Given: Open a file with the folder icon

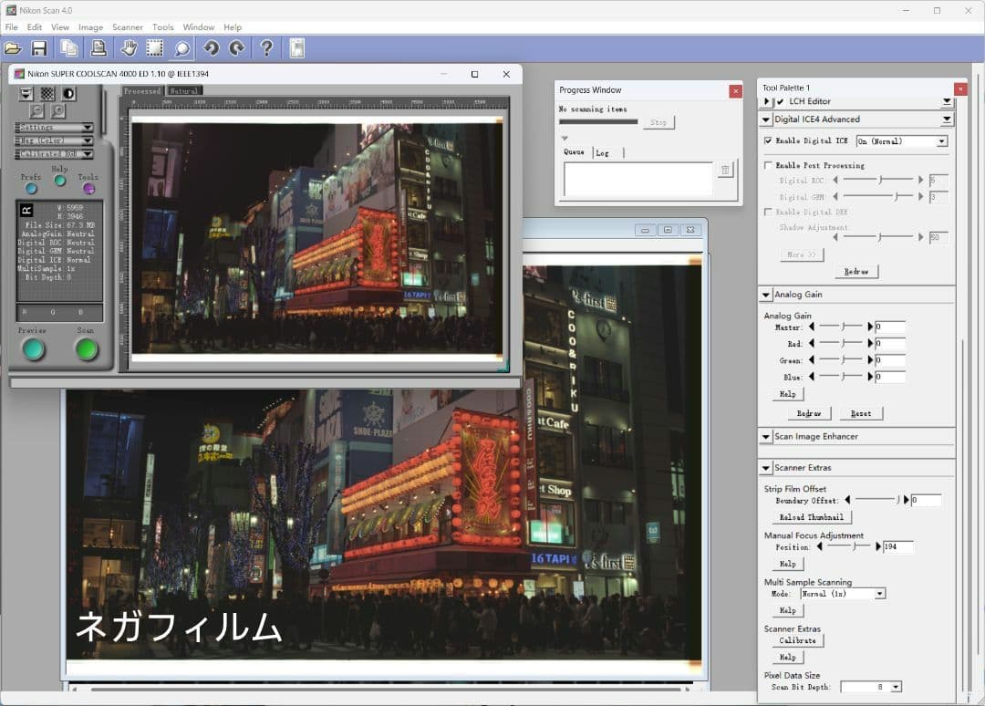Looking at the screenshot, I should [13, 47].
